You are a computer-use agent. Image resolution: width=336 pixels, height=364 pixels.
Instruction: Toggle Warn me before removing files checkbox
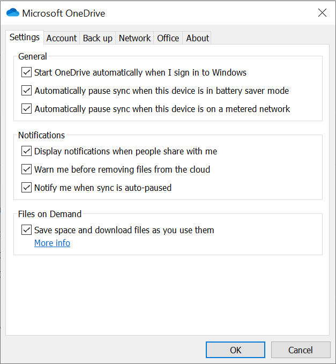coord(26,169)
